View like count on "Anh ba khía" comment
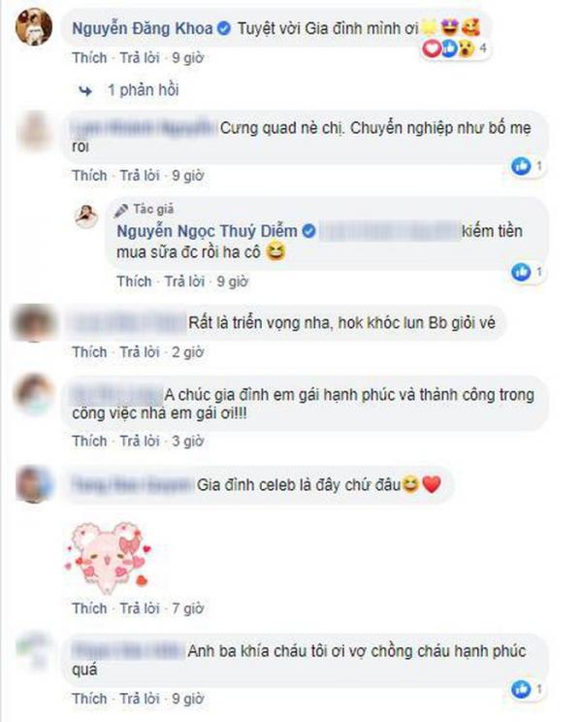 click(528, 689)
